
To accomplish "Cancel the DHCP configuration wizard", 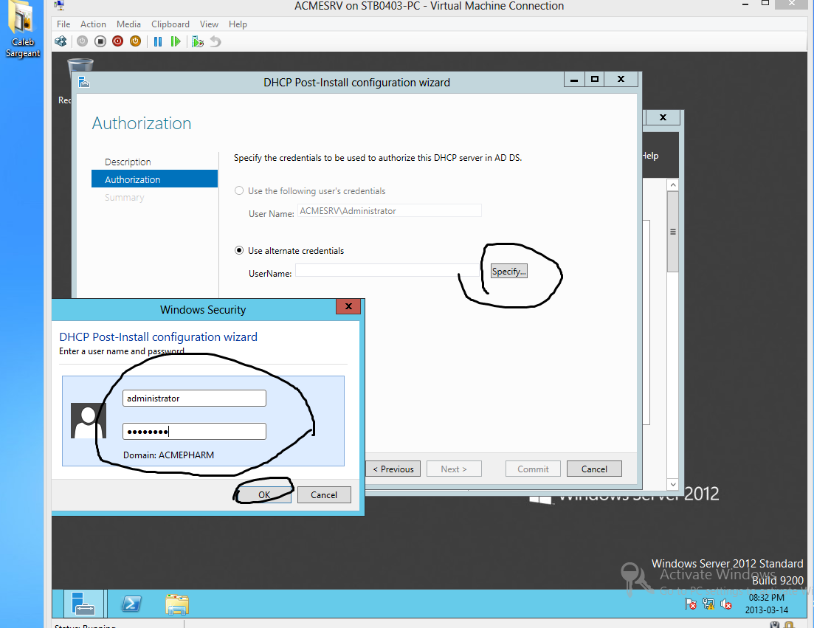I will (594, 469).
